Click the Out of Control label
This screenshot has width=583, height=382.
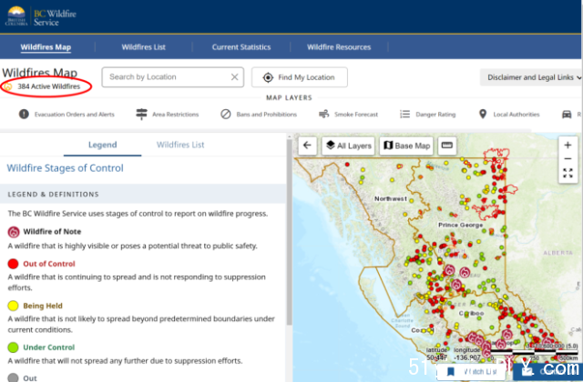[x=49, y=264]
